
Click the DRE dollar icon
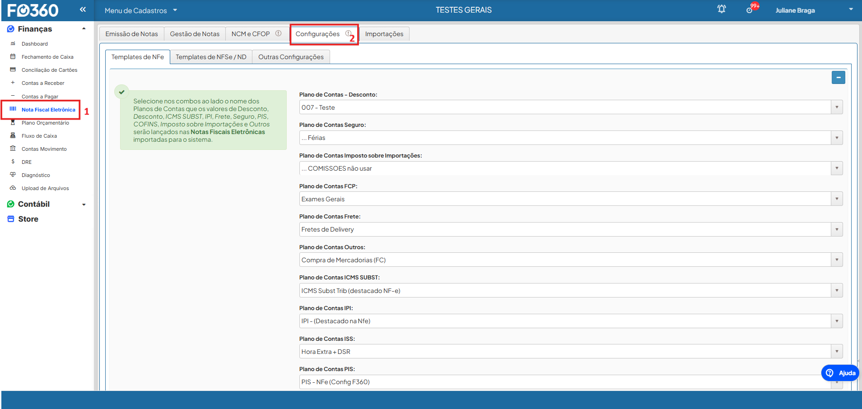(13, 162)
